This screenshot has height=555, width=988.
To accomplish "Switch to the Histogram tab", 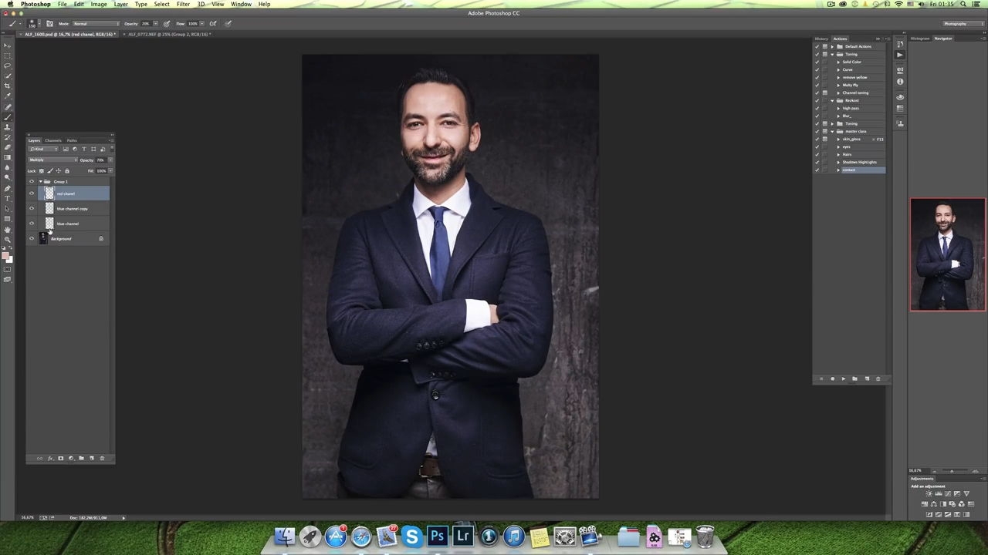I will click(920, 39).
